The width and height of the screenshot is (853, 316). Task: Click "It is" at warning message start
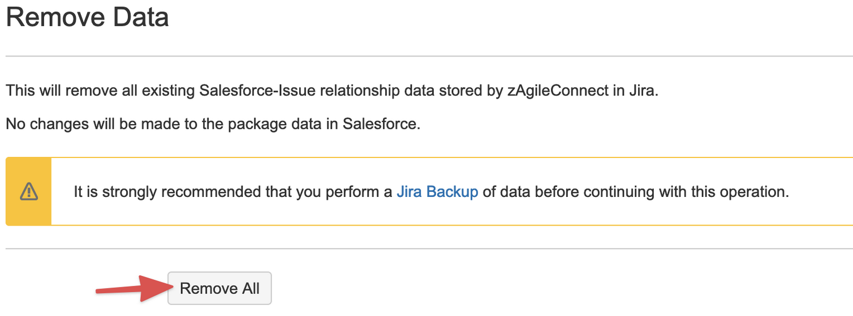(x=85, y=192)
